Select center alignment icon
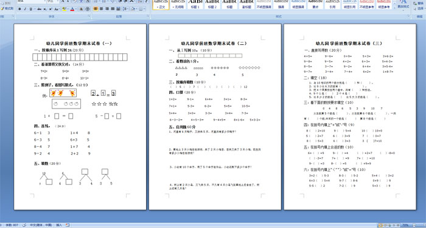This screenshot has width=426, height=228. 101,9
